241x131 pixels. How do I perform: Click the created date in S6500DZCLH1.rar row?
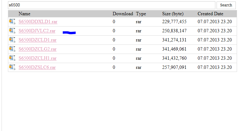215,58
